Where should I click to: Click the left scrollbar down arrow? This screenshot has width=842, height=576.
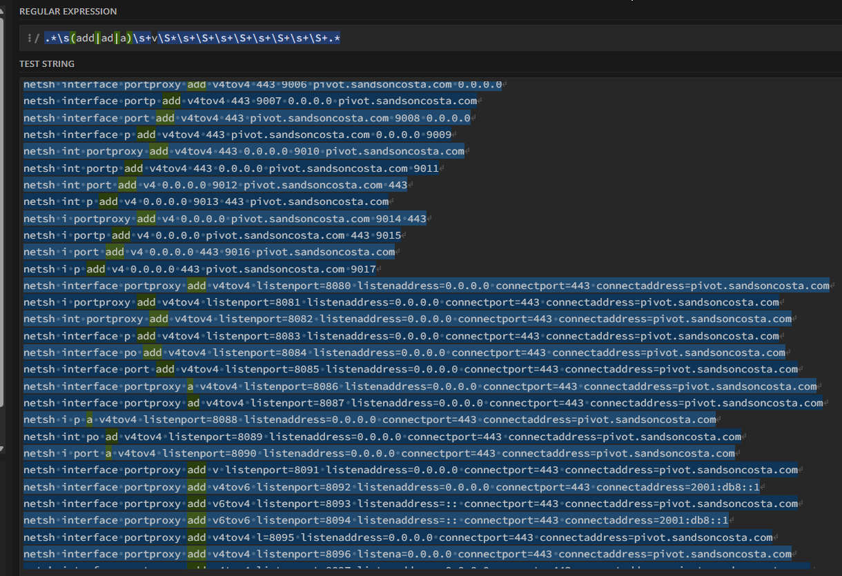(x=2, y=448)
